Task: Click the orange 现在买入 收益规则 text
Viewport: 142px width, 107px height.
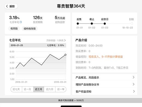Action: point(106,57)
